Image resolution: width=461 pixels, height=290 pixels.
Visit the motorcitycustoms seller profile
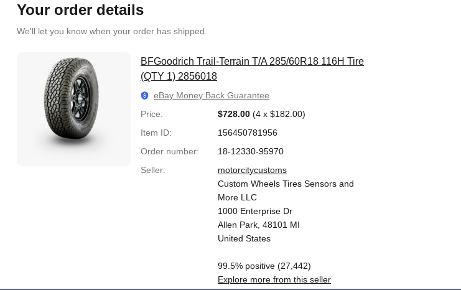pyautogui.click(x=252, y=170)
